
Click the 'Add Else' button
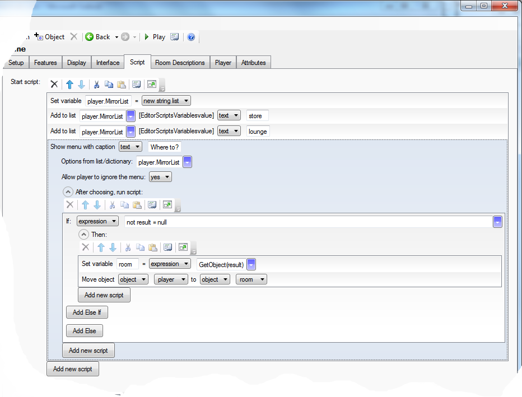point(84,331)
